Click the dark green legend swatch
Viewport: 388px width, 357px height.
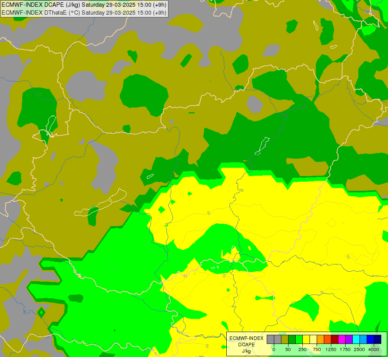[292, 339]
